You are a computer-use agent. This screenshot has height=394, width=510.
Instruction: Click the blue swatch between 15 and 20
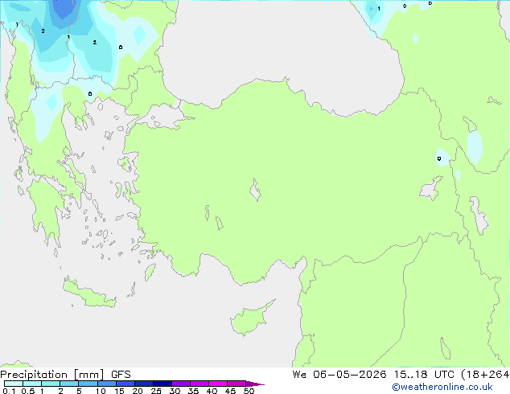[x=125, y=384]
